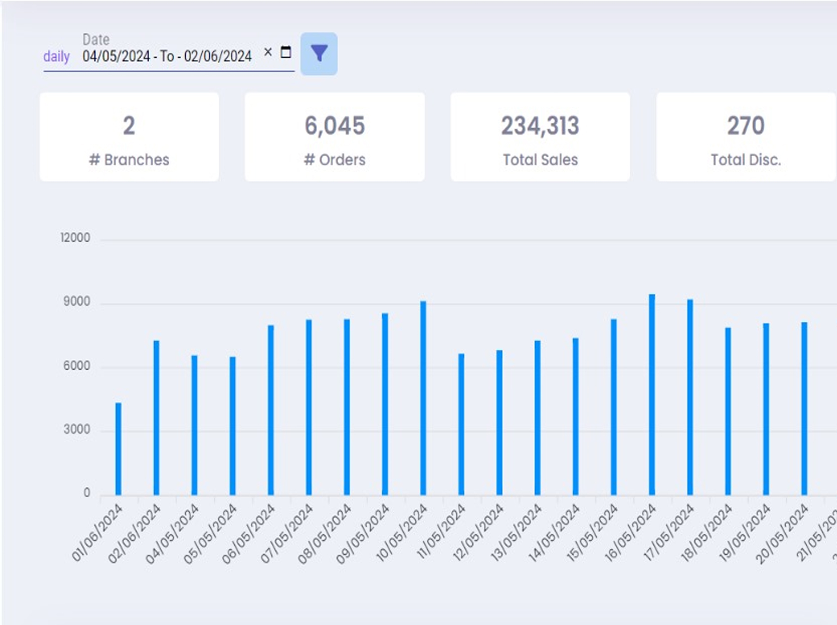Click the 234,313 total sales value
The width and height of the screenshot is (837, 625).
coord(540,126)
